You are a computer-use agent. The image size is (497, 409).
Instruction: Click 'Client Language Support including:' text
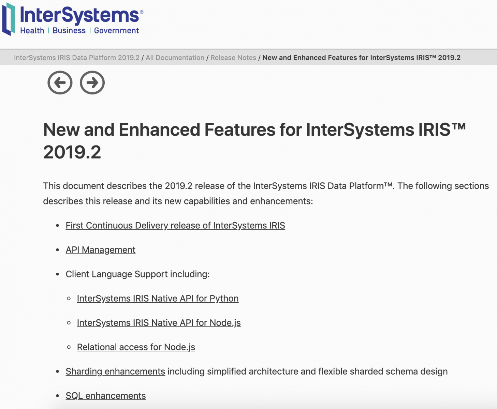click(x=138, y=274)
